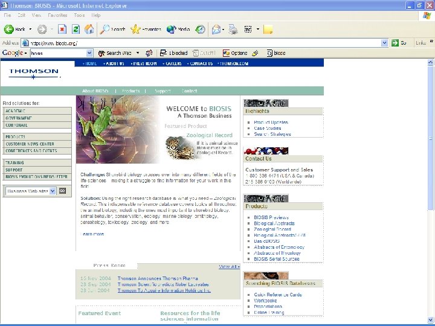Expand the Links toolbar chevron
Screen dimensions: 435x326
click(x=431, y=41)
